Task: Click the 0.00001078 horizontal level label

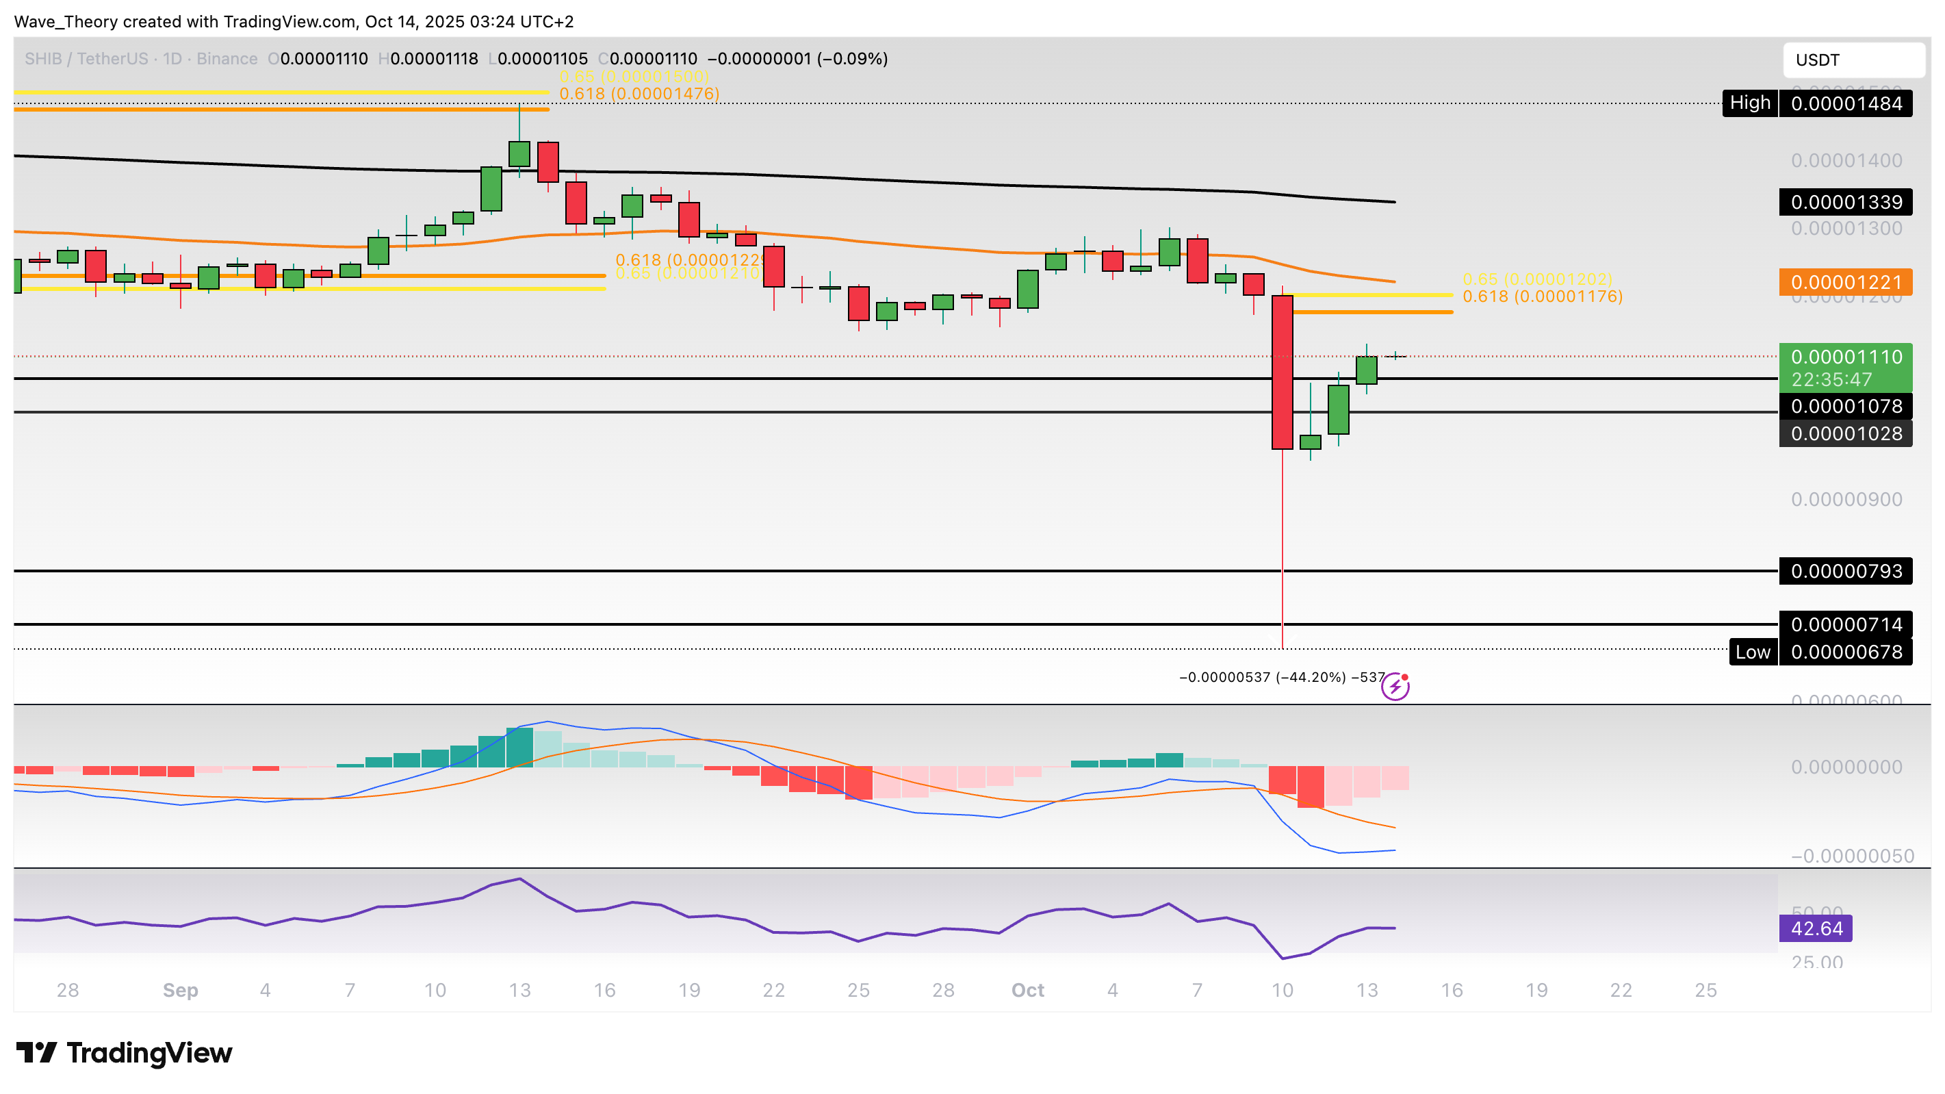Action: [1844, 407]
